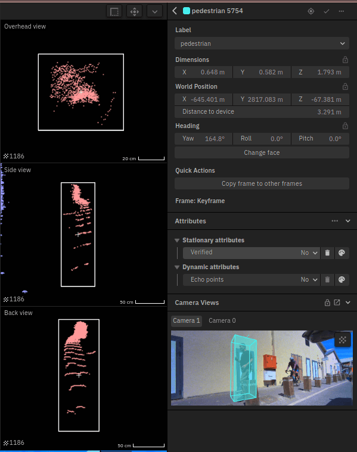The width and height of the screenshot is (357, 452).
Task: Open the toolbar chevron dropdown
Action: point(155,12)
